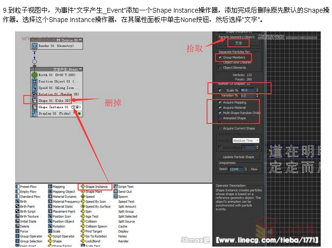Screen dimensions: 332x248
Task: Click Split Amount in the depot list
Action: [x=127, y=206]
